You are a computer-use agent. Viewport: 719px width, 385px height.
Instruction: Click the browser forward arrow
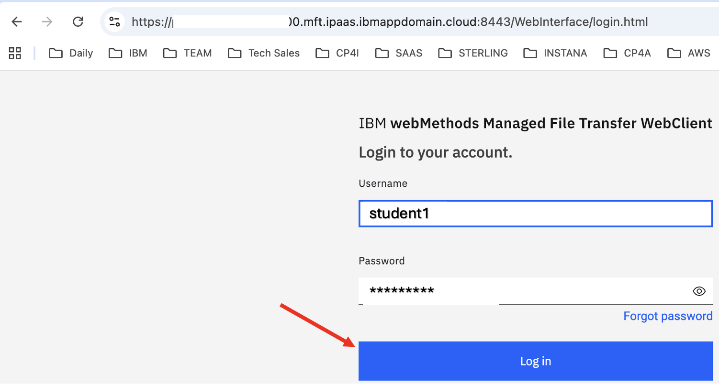(47, 21)
